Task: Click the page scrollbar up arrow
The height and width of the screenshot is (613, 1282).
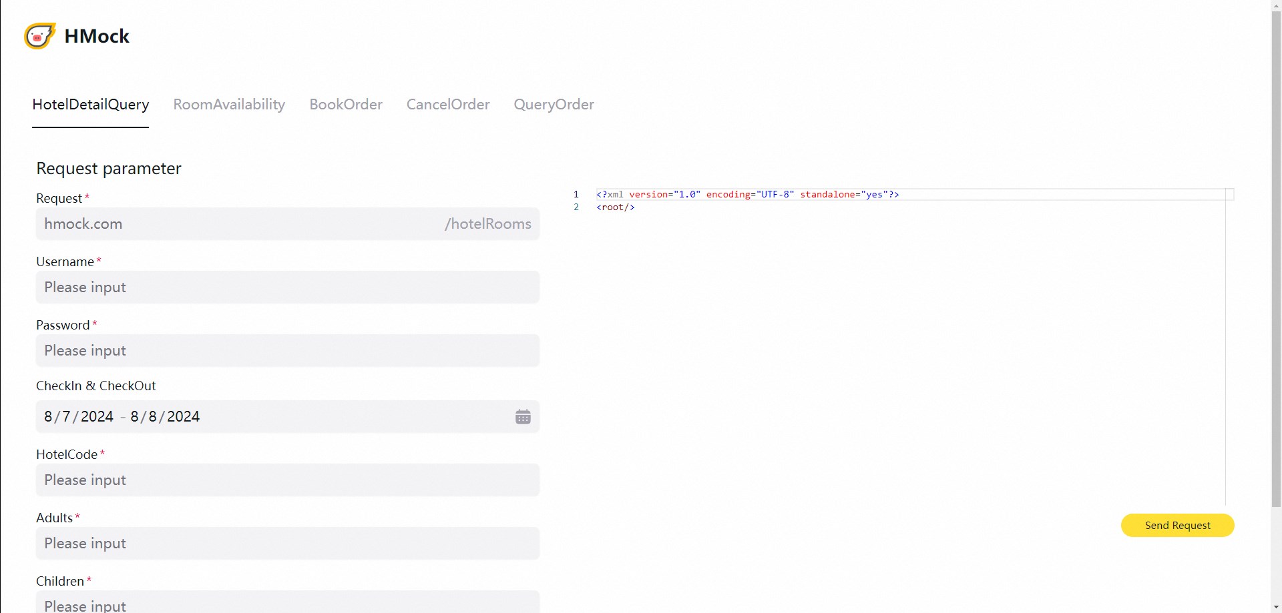Action: tap(1276, 5)
